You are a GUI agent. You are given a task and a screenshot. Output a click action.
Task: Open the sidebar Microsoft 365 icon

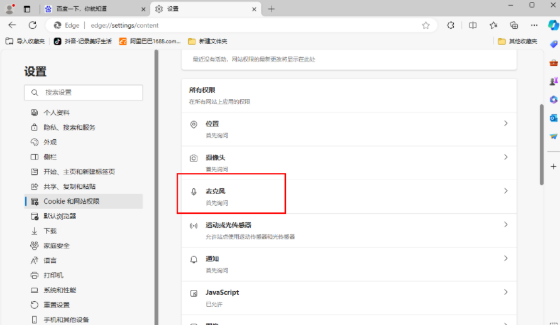[554, 99]
